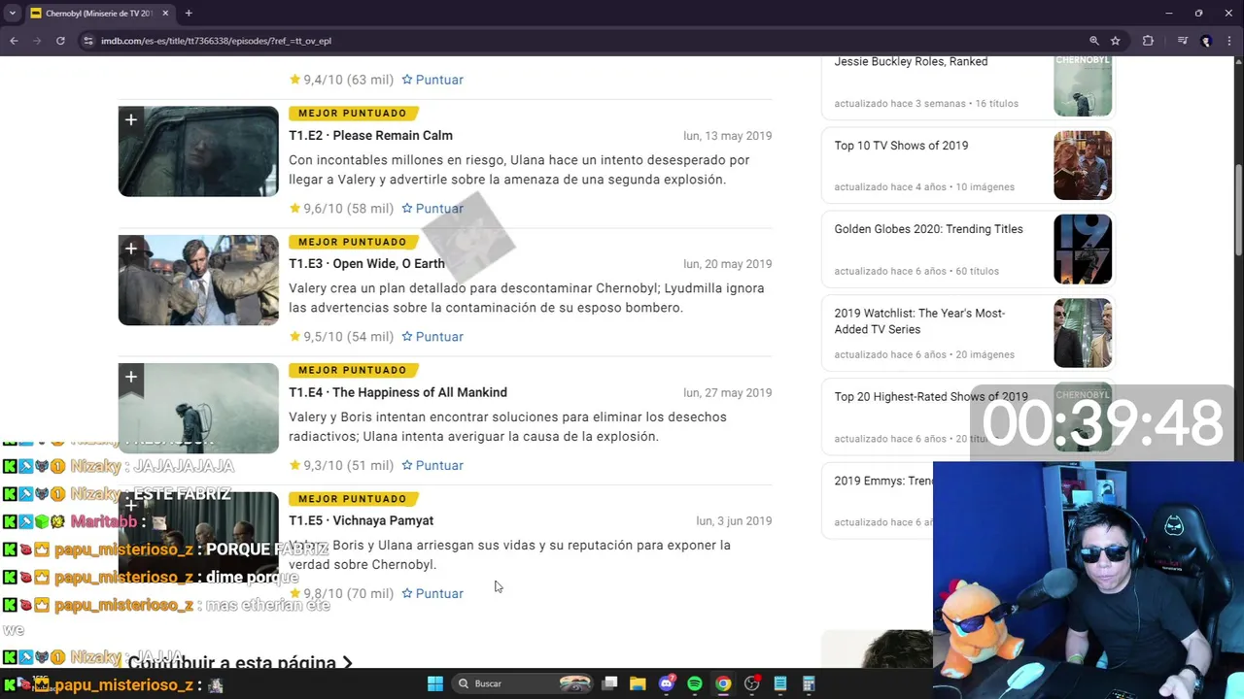Add Please Remain Calm to watchlist
The height and width of the screenshot is (699, 1244).
[x=131, y=119]
